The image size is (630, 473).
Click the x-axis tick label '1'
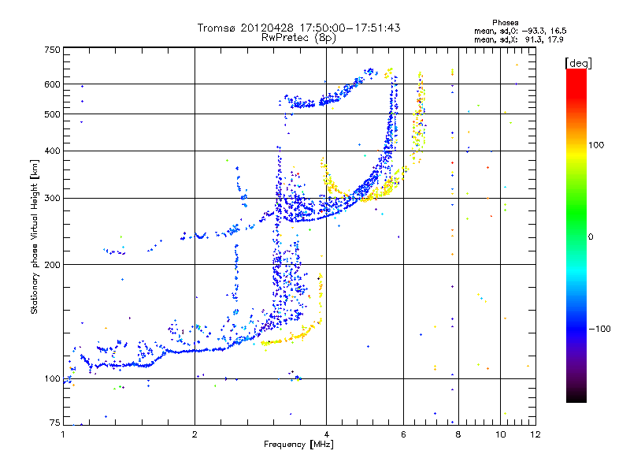(63, 434)
